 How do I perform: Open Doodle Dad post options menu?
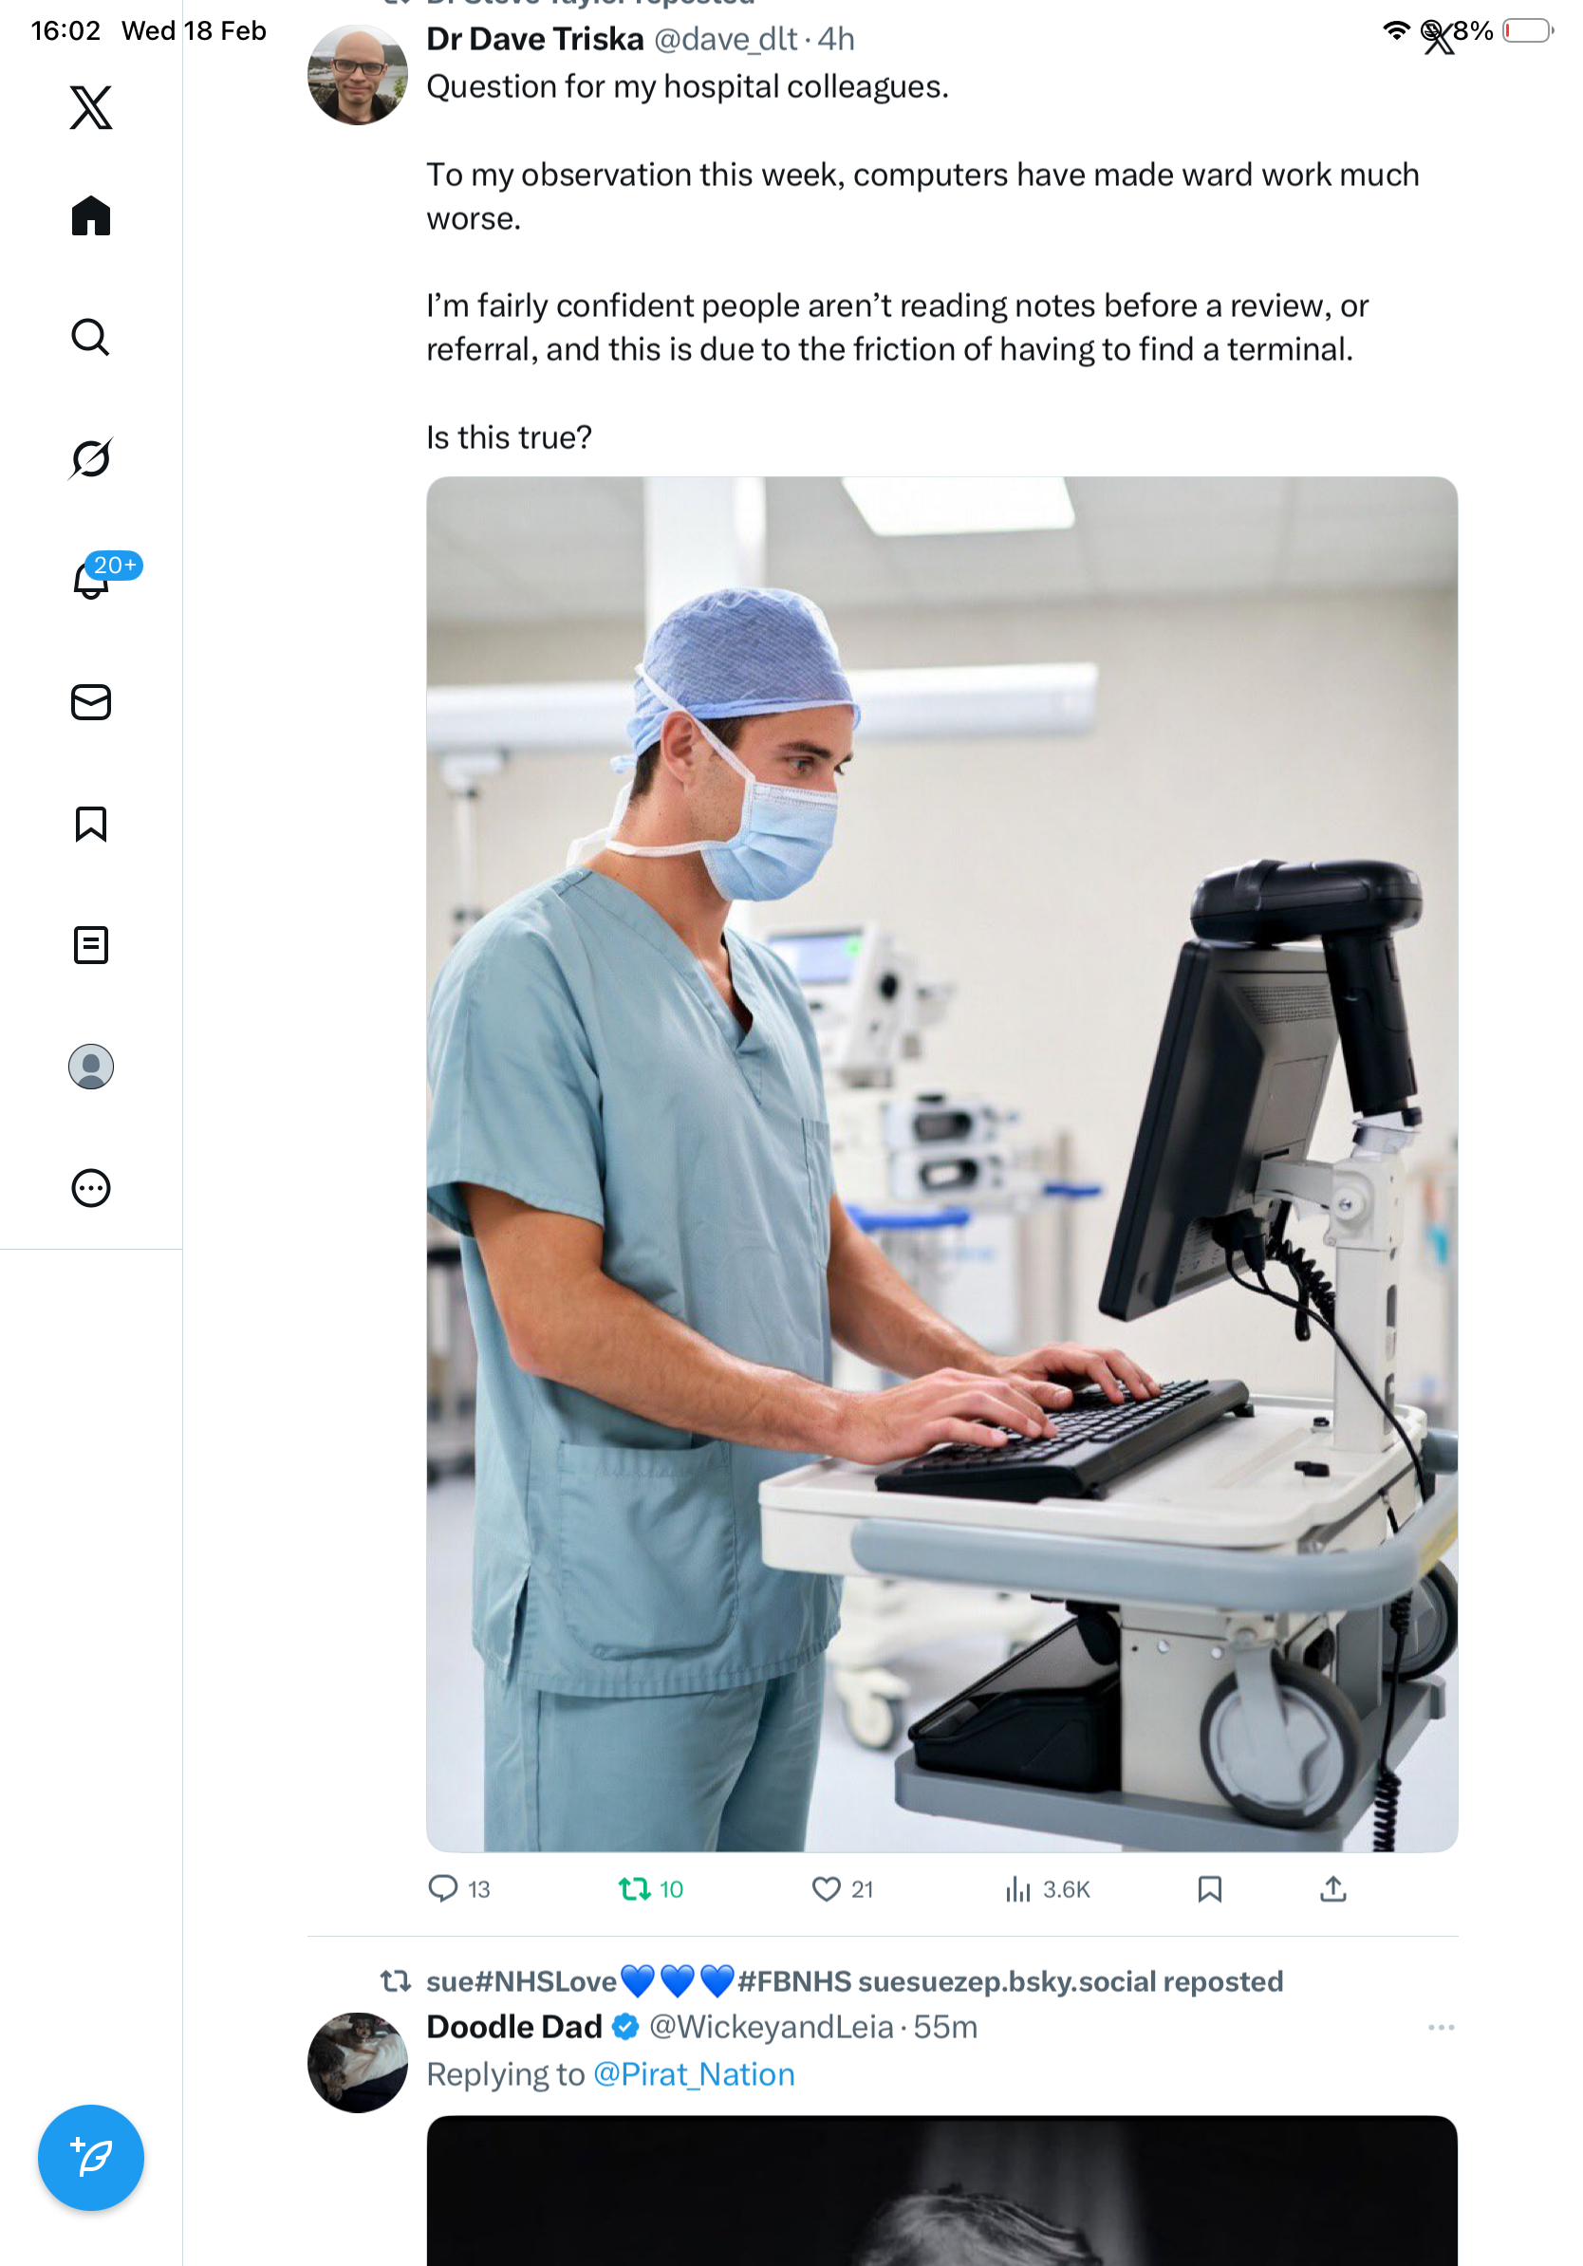[1441, 2026]
